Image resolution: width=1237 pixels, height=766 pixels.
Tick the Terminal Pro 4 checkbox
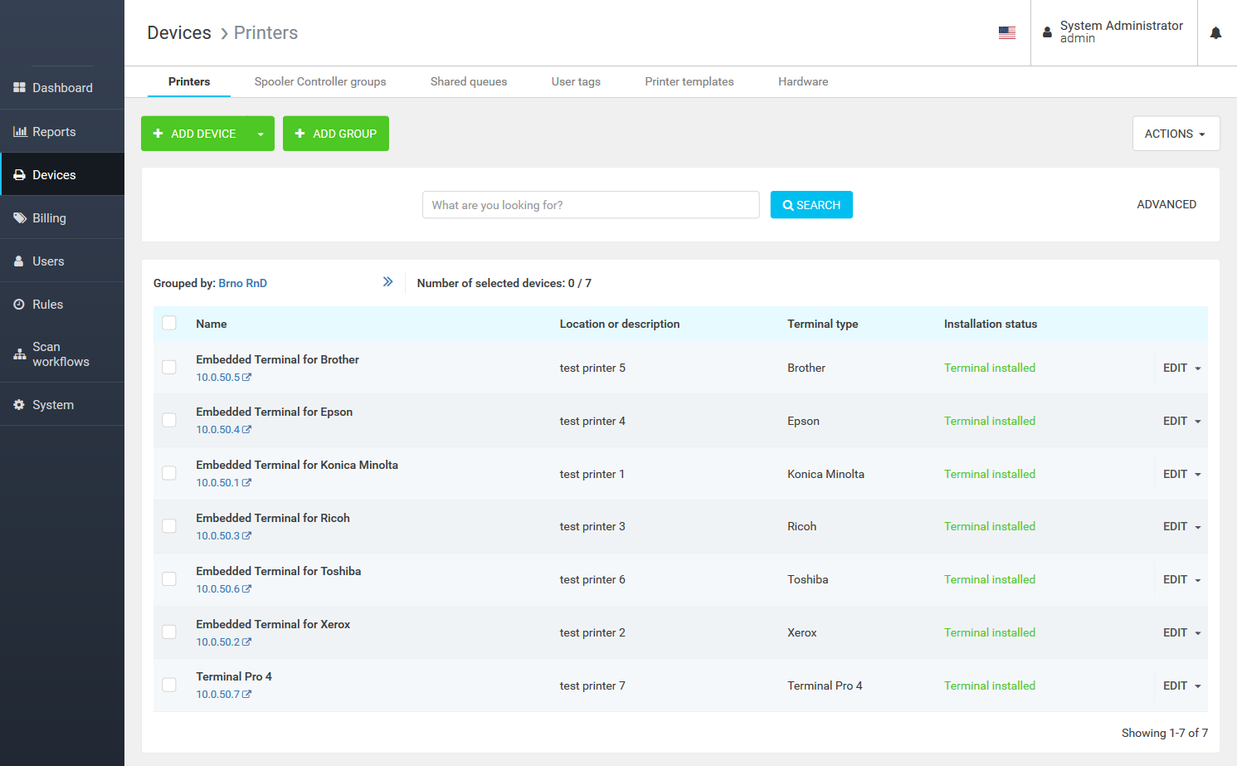[169, 685]
